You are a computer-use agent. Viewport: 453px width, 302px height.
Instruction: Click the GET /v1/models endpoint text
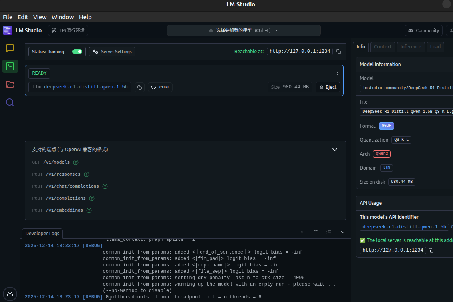[51, 162]
